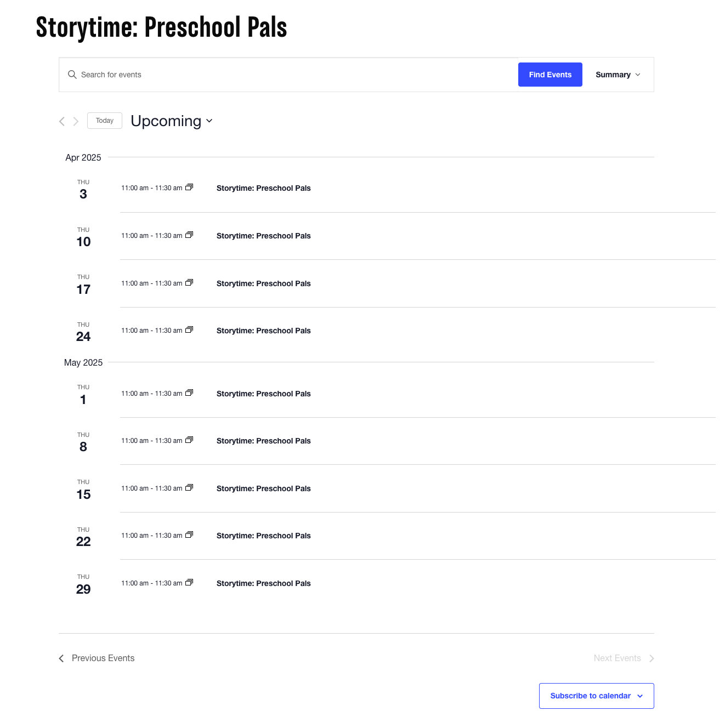Open April 10 Storytime: Preschool Pals event
This screenshot has height=728, width=725.
click(x=263, y=236)
